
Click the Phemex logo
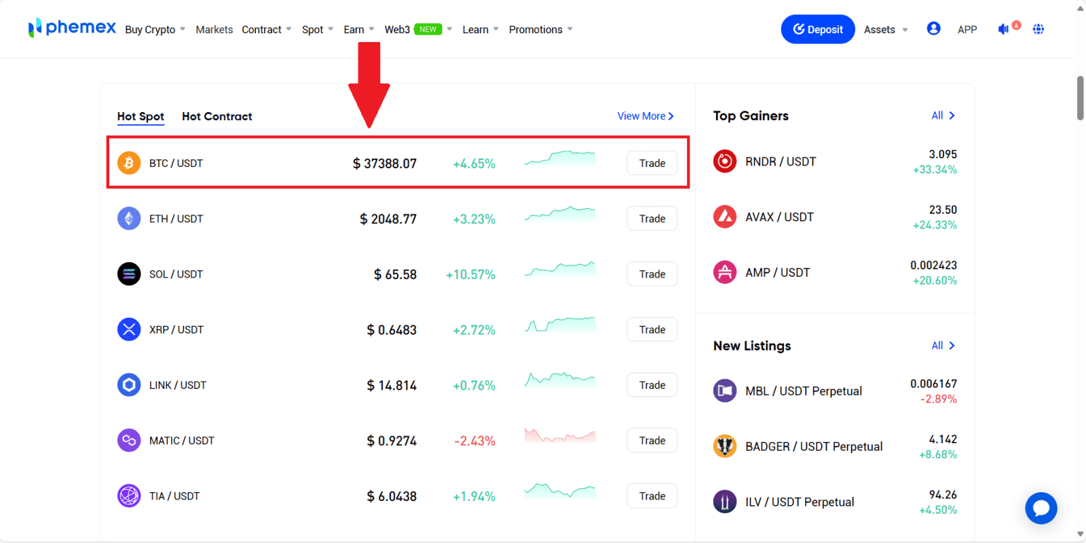pos(72,28)
